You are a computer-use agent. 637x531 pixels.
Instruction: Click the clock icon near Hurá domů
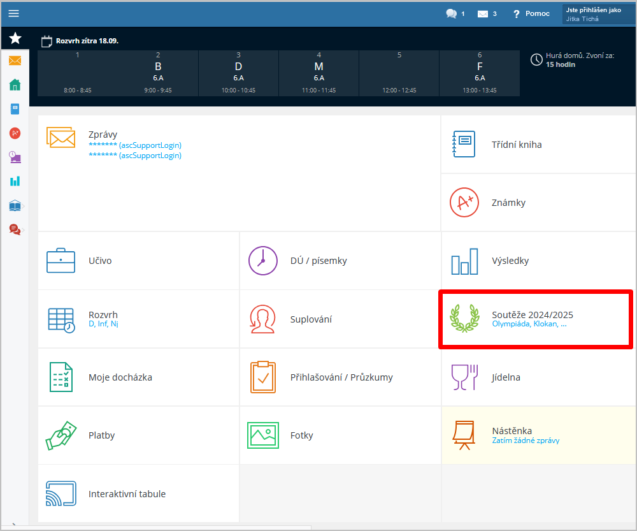536,59
